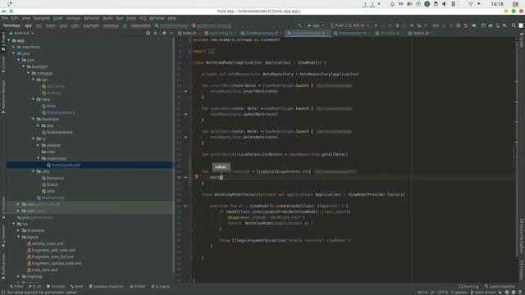This screenshot has width=525, height=295.
Task: Open the Search Everywhere magnifier icon
Action: (514, 25)
